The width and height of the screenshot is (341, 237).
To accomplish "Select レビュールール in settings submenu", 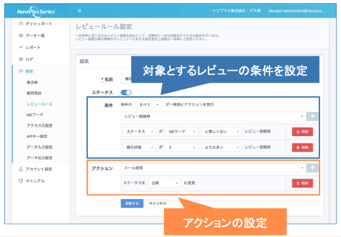I will pos(39,104).
